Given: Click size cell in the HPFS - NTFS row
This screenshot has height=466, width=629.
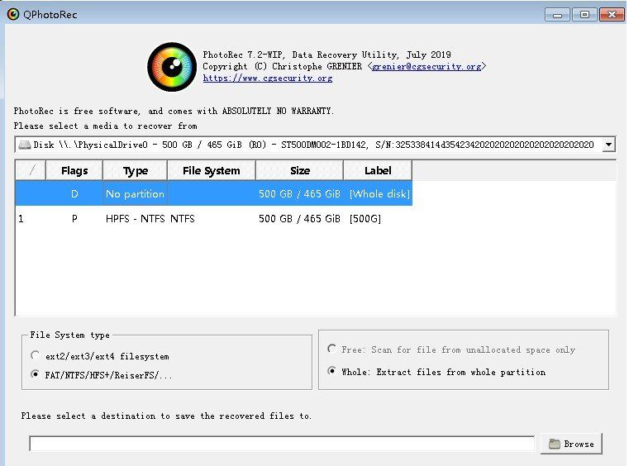Looking at the screenshot, I should [x=299, y=219].
